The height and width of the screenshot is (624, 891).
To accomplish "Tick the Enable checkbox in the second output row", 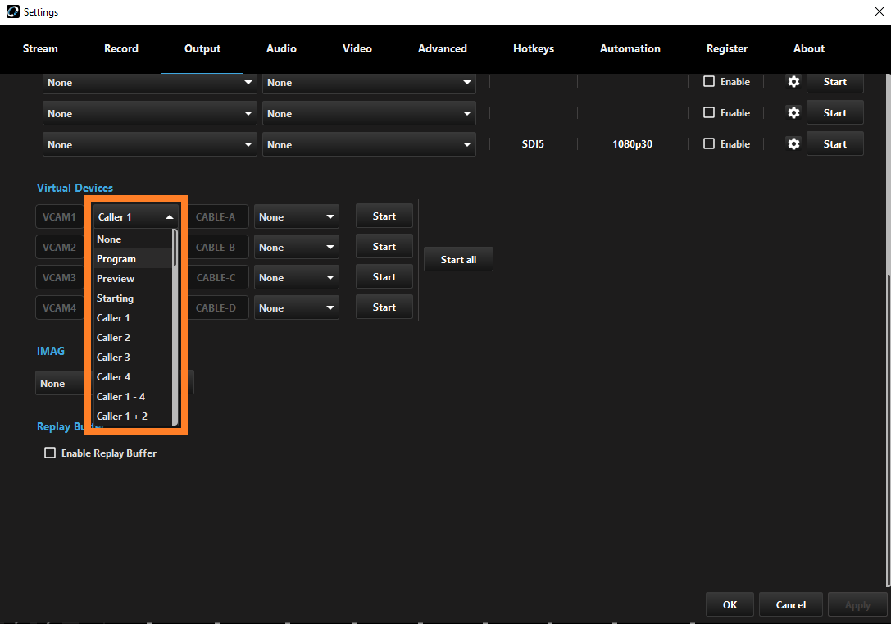I will 708,112.
